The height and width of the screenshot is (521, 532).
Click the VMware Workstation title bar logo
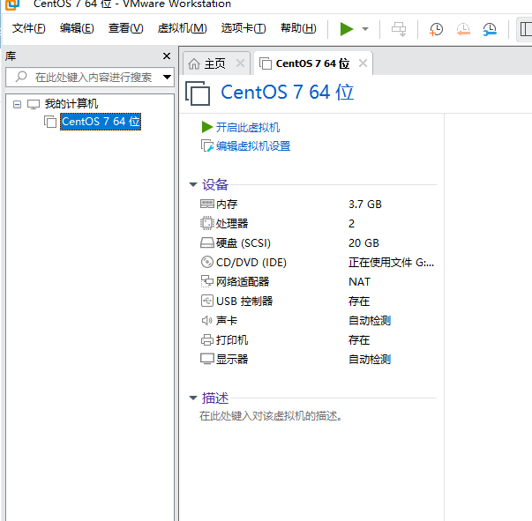[x=12, y=4]
